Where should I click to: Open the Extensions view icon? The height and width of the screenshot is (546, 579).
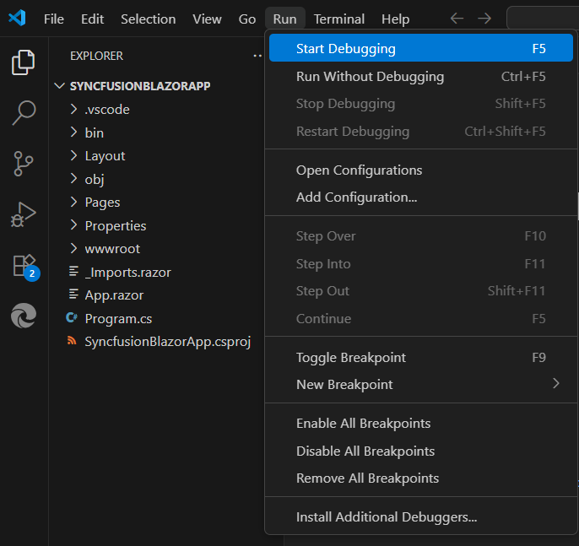coord(24,265)
